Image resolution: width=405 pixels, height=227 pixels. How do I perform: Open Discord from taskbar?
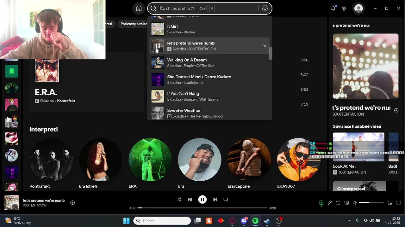[x=244, y=221]
